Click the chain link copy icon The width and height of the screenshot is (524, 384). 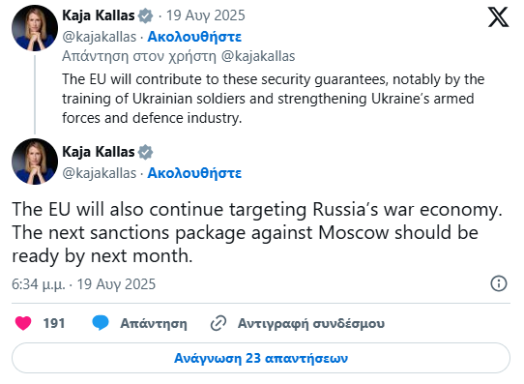pyautogui.click(x=218, y=323)
